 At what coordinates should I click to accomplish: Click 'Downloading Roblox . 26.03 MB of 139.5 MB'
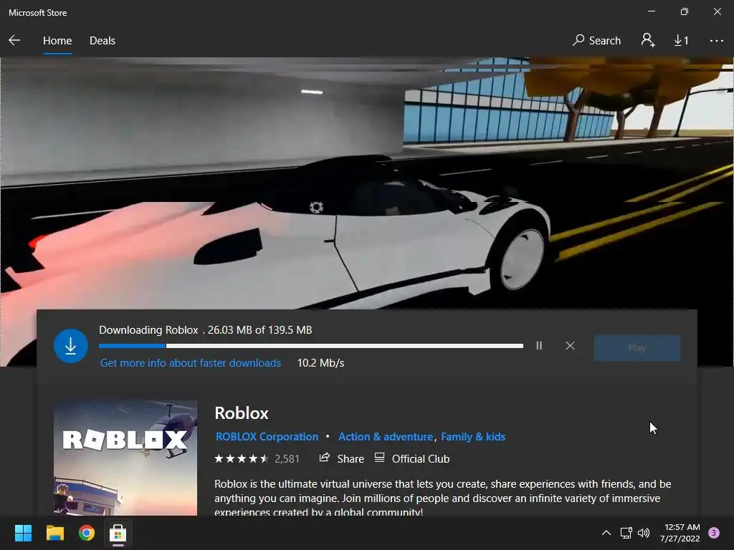206,330
